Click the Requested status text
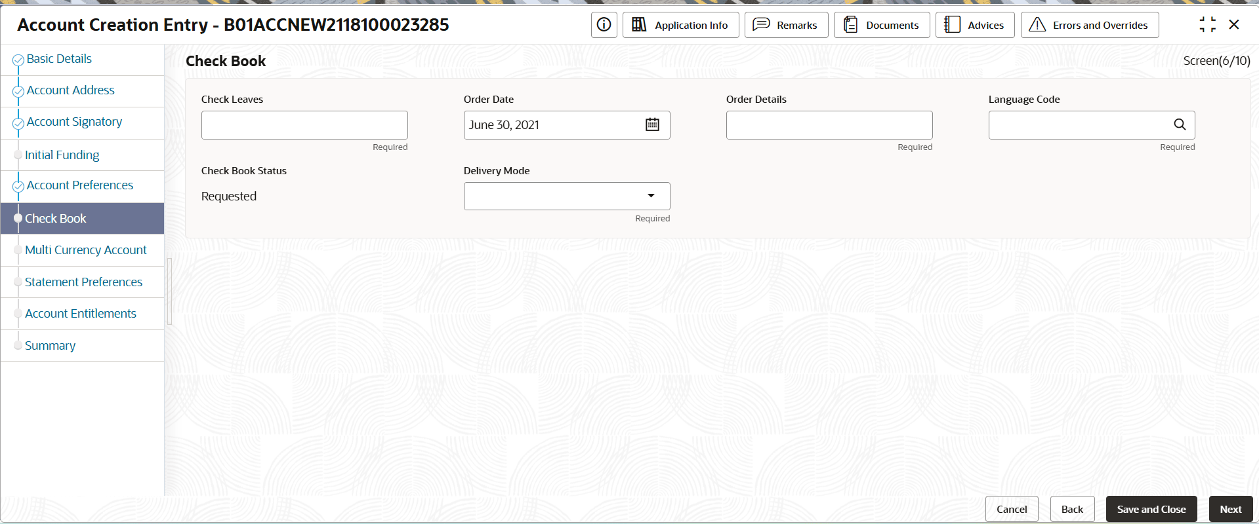Viewport: 1259px width, 524px height. pos(229,196)
